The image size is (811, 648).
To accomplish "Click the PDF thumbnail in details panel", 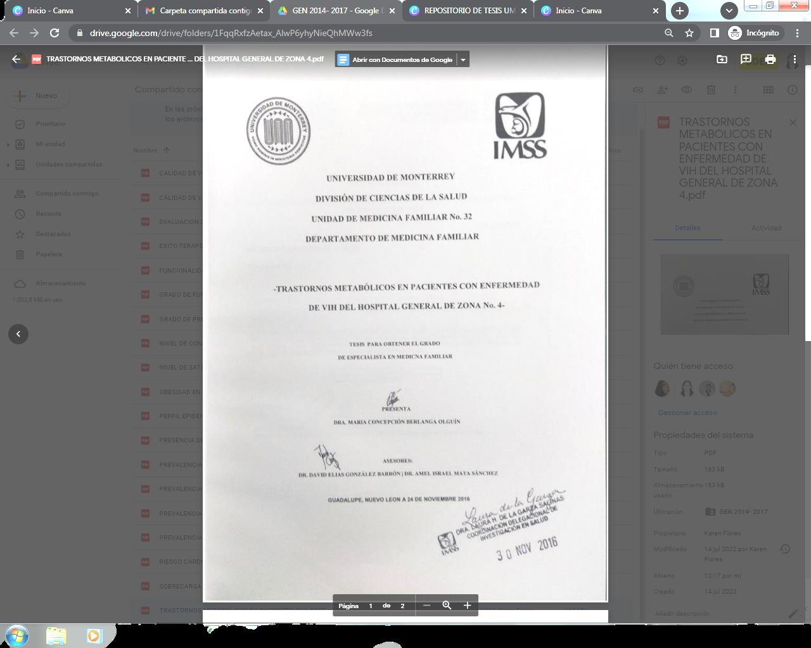I will pos(725,294).
